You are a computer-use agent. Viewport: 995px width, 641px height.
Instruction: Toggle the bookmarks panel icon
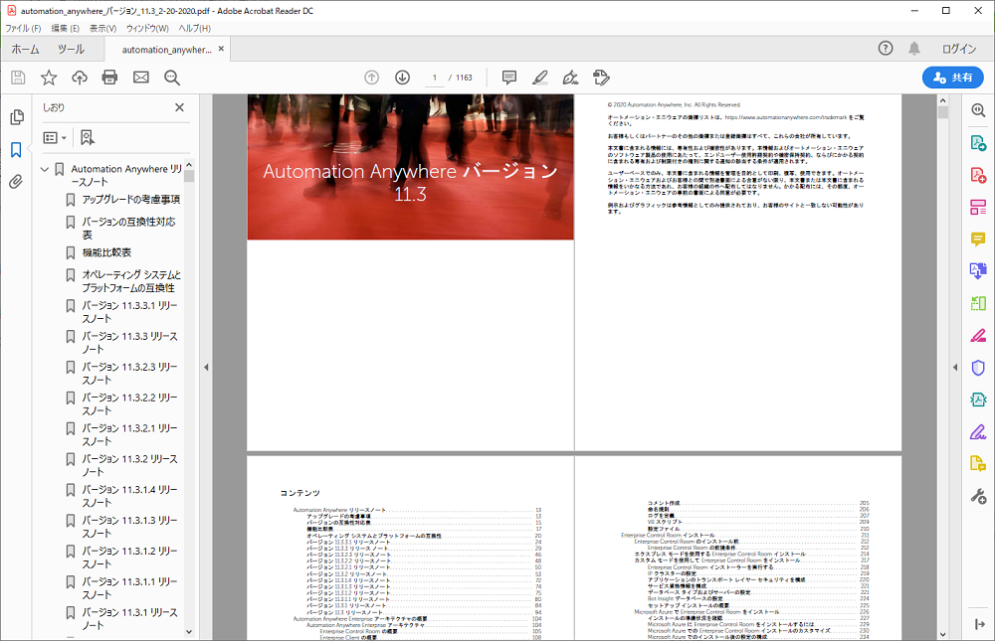pyautogui.click(x=17, y=150)
